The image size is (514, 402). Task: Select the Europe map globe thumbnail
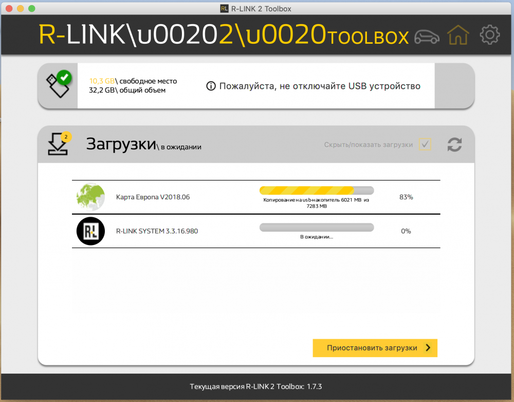point(90,197)
